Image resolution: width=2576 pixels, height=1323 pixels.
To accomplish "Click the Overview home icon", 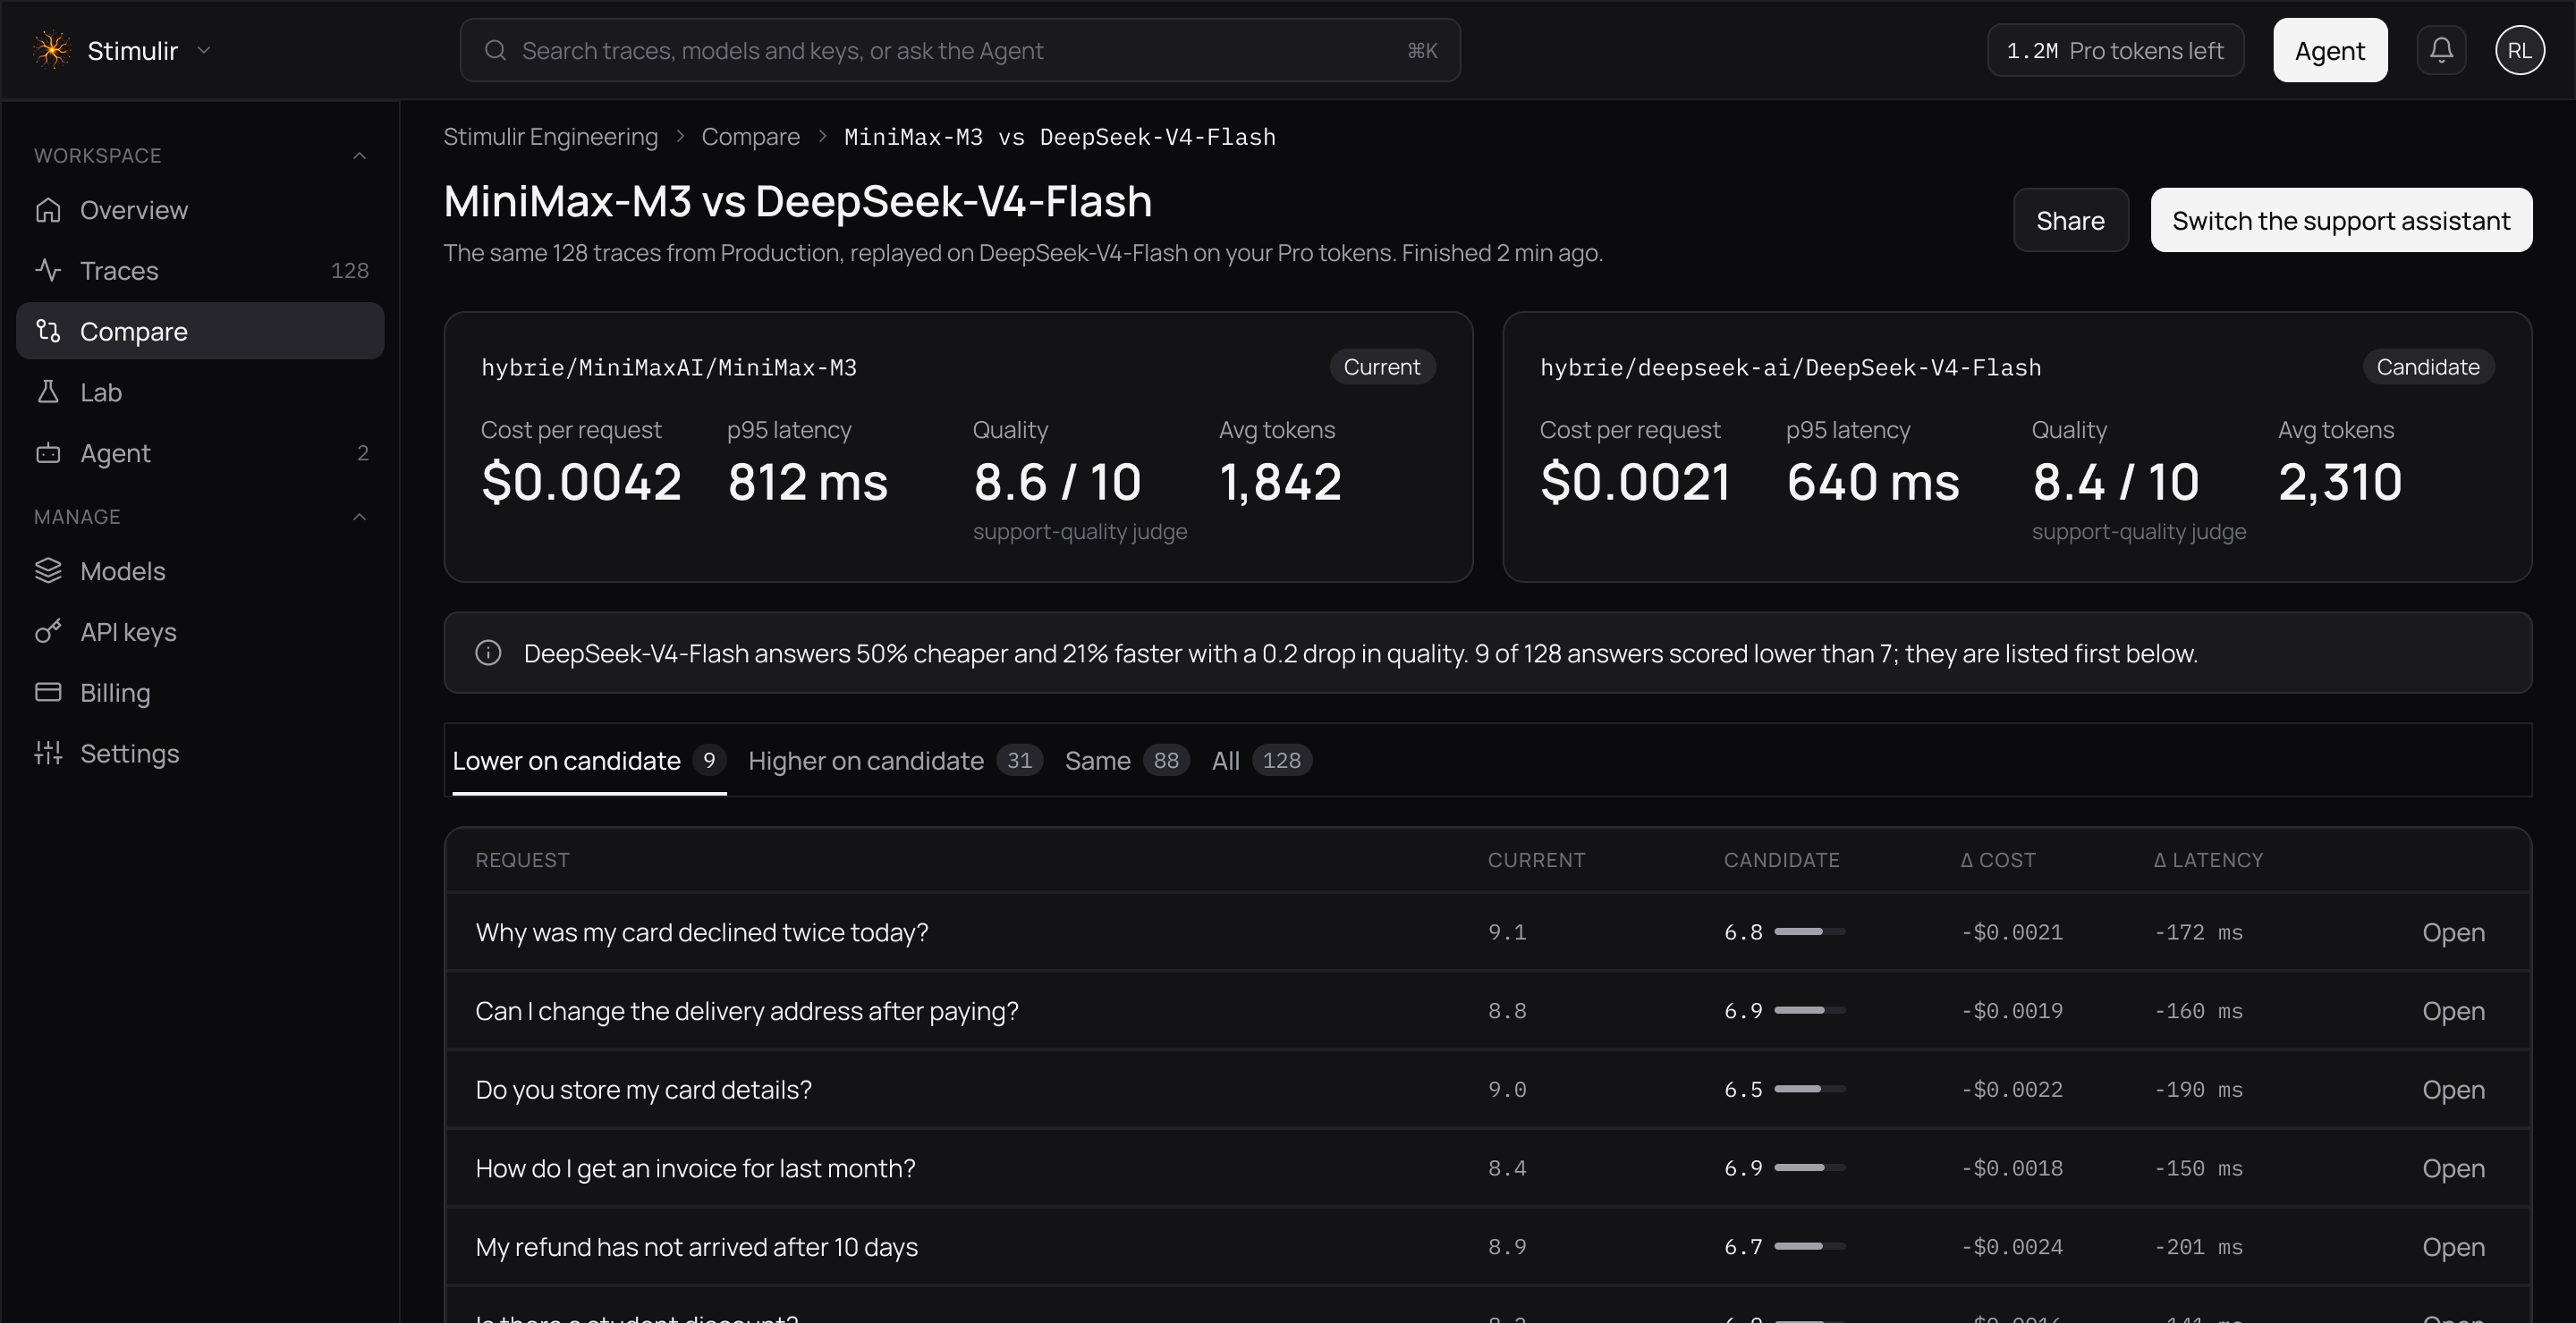I will click(x=48, y=210).
